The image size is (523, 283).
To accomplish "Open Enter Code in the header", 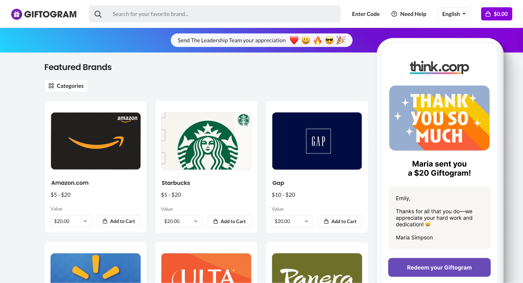I will (x=365, y=14).
